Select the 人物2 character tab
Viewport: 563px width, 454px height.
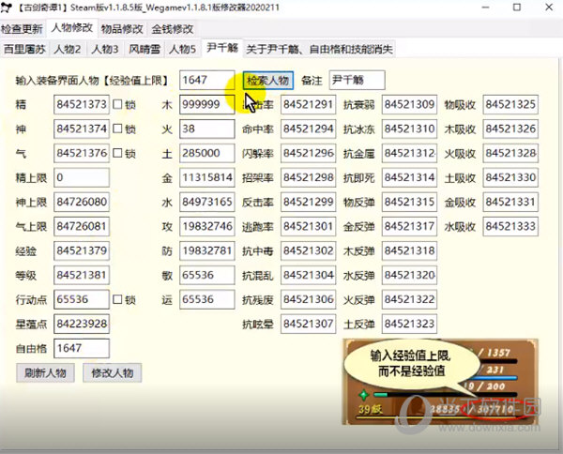pyautogui.click(x=68, y=49)
